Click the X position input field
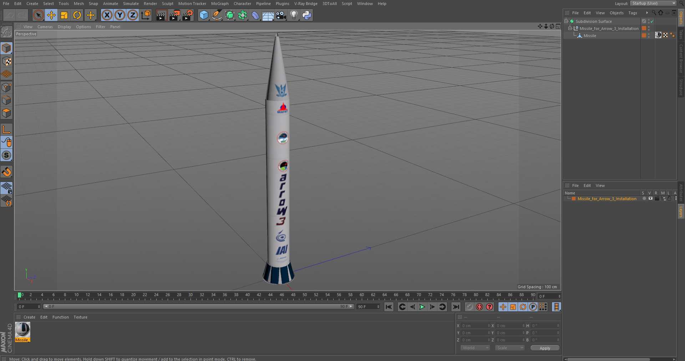Viewport: 685px width, 361px height. click(476, 326)
